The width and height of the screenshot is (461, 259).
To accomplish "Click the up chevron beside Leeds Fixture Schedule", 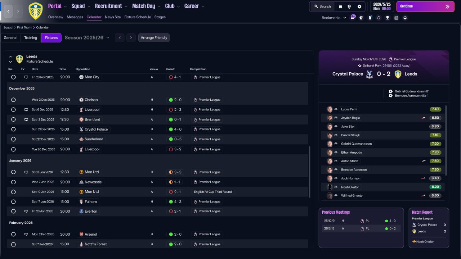I will click(x=10, y=56).
